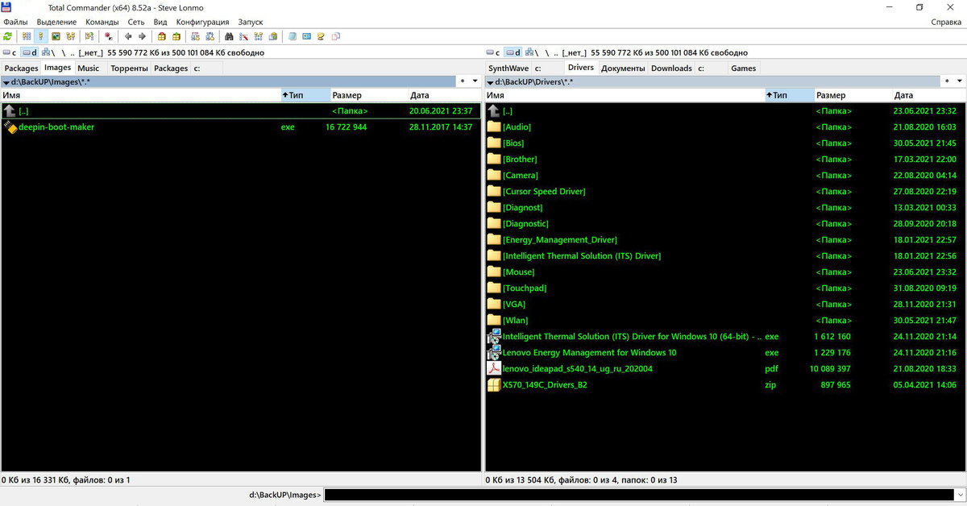Click the pack files (gift box) icon
This screenshot has width=967, height=506.
161,36
